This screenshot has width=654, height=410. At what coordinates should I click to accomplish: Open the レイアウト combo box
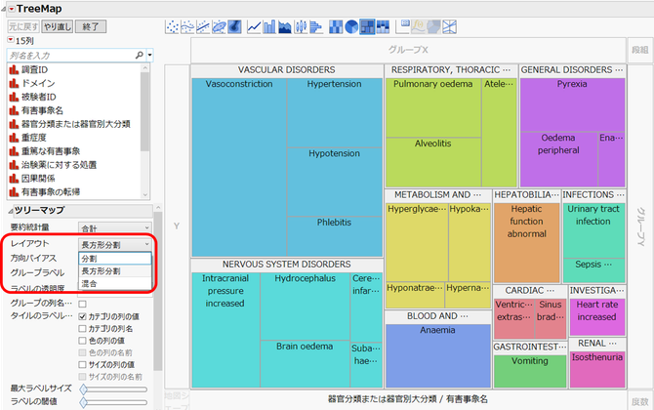[115, 244]
